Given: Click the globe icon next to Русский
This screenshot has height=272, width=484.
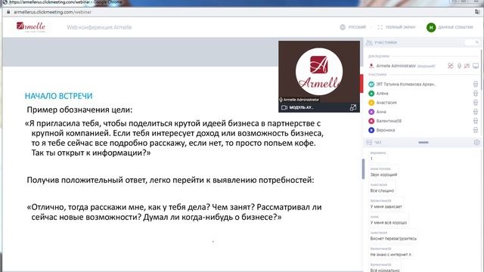Looking at the screenshot, I should (343, 27).
